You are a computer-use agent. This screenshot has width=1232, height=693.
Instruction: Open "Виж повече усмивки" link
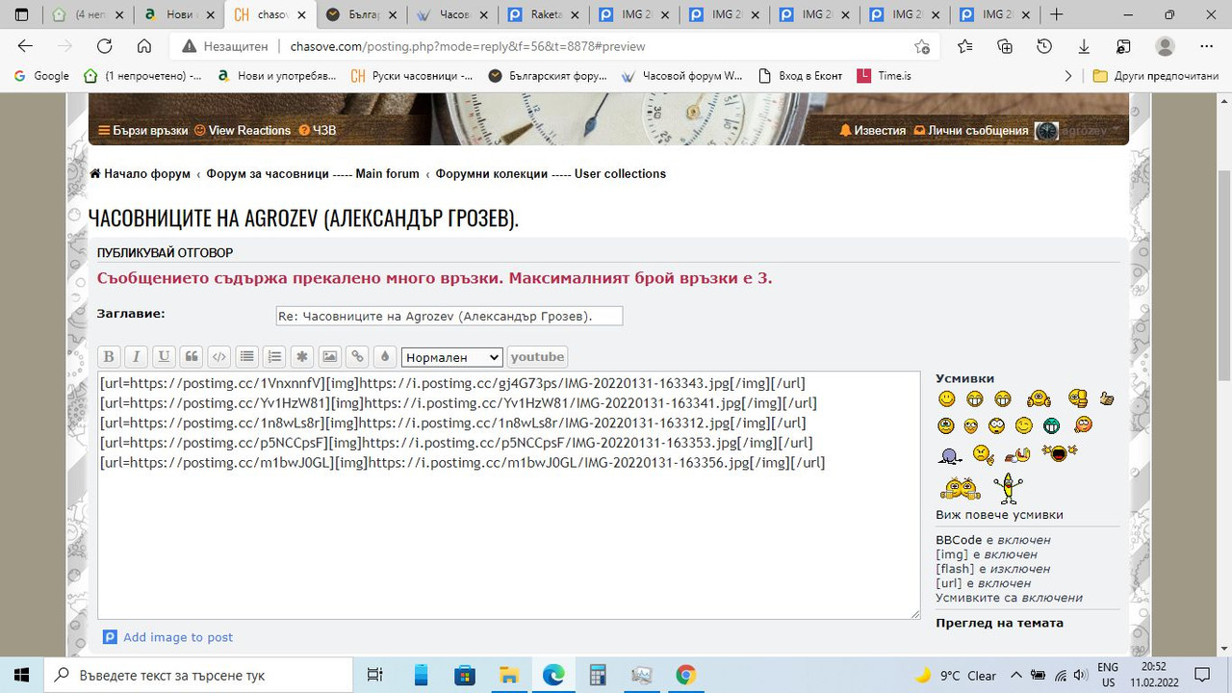(x=999, y=515)
